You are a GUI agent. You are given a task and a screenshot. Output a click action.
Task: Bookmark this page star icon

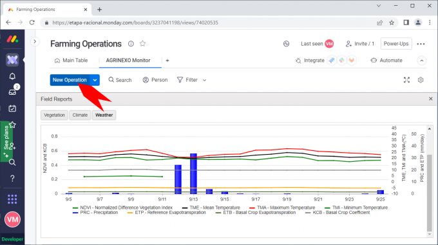pos(392,23)
